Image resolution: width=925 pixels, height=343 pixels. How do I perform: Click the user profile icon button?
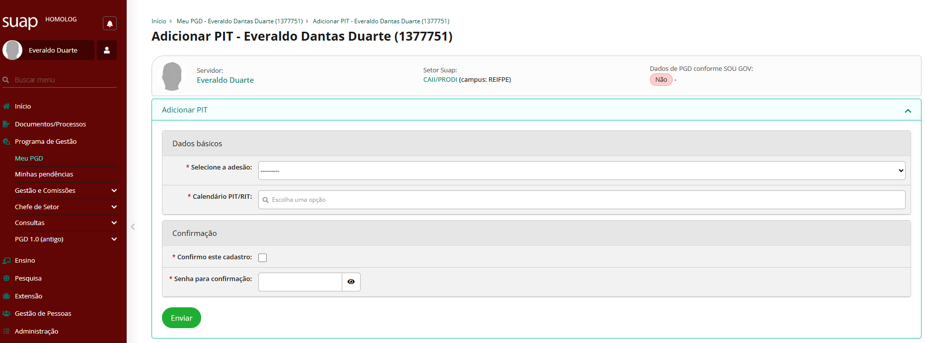[107, 50]
